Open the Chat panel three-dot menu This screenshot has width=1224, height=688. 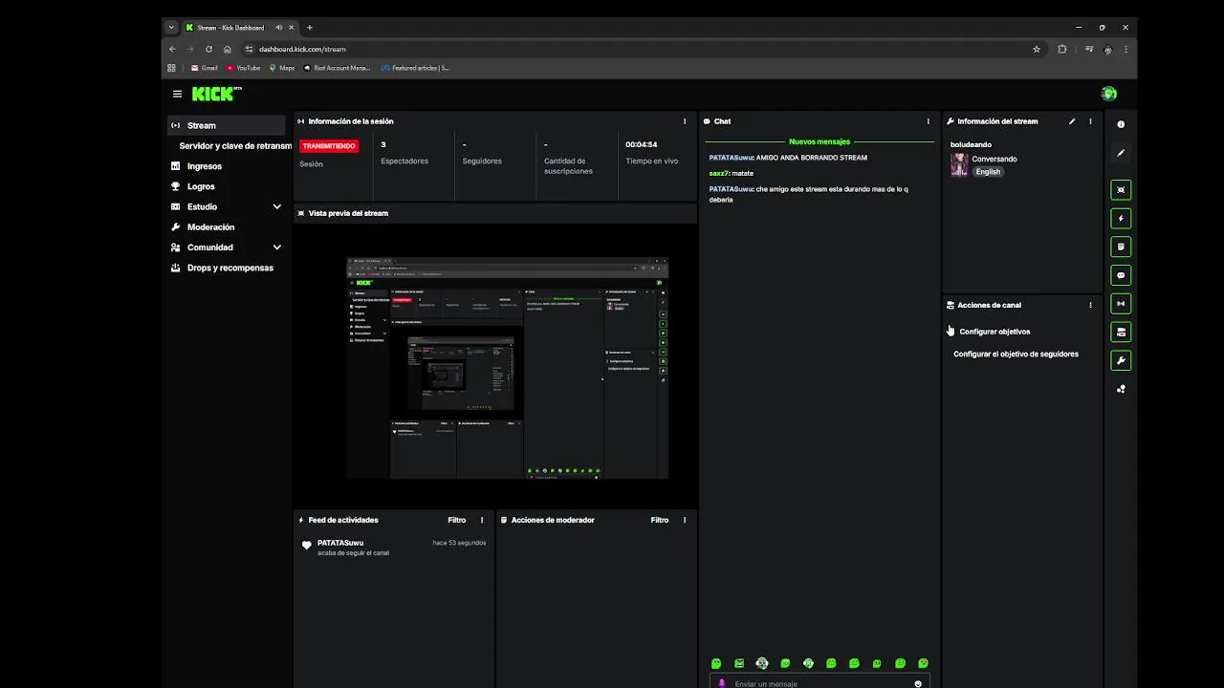point(928,121)
